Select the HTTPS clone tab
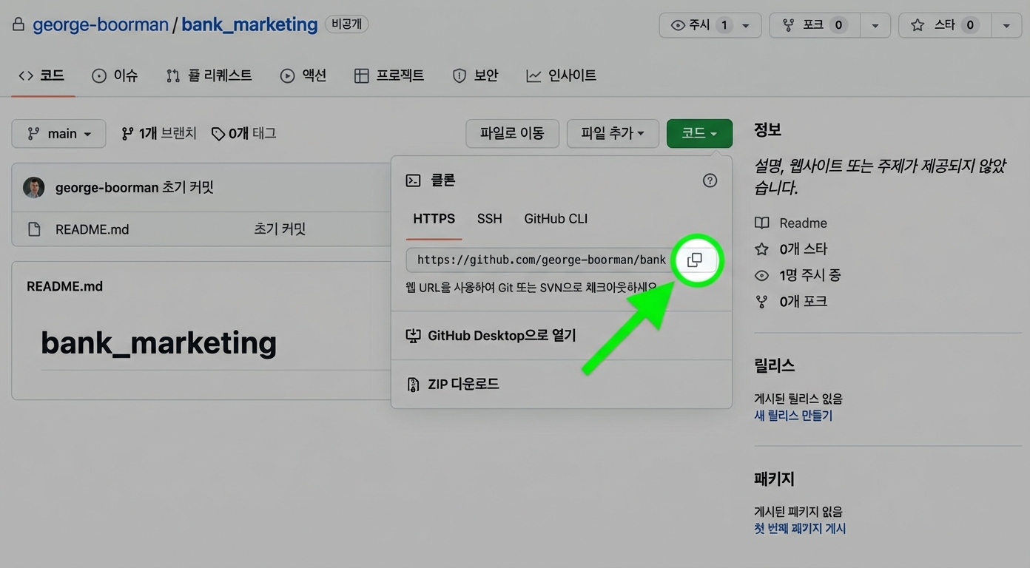The height and width of the screenshot is (568, 1030). (x=434, y=219)
